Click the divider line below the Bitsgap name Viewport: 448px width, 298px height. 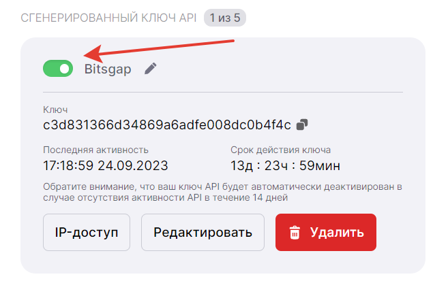tap(223, 92)
